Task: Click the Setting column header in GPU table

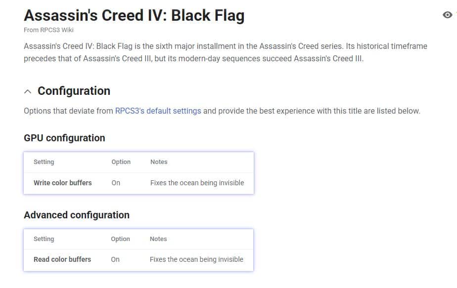Action: 44,162
